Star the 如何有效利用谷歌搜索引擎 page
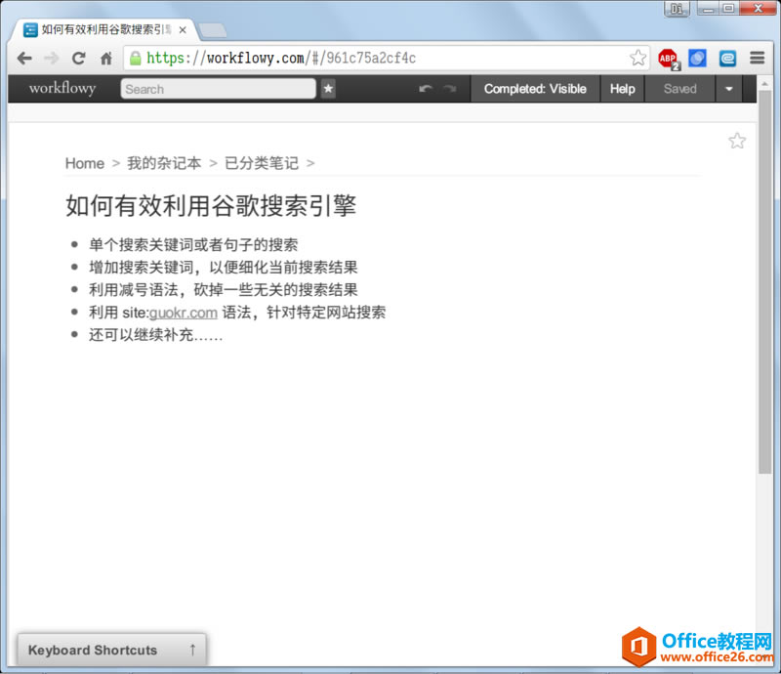 [737, 140]
